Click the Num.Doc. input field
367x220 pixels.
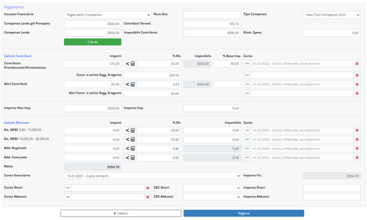(x=212, y=15)
